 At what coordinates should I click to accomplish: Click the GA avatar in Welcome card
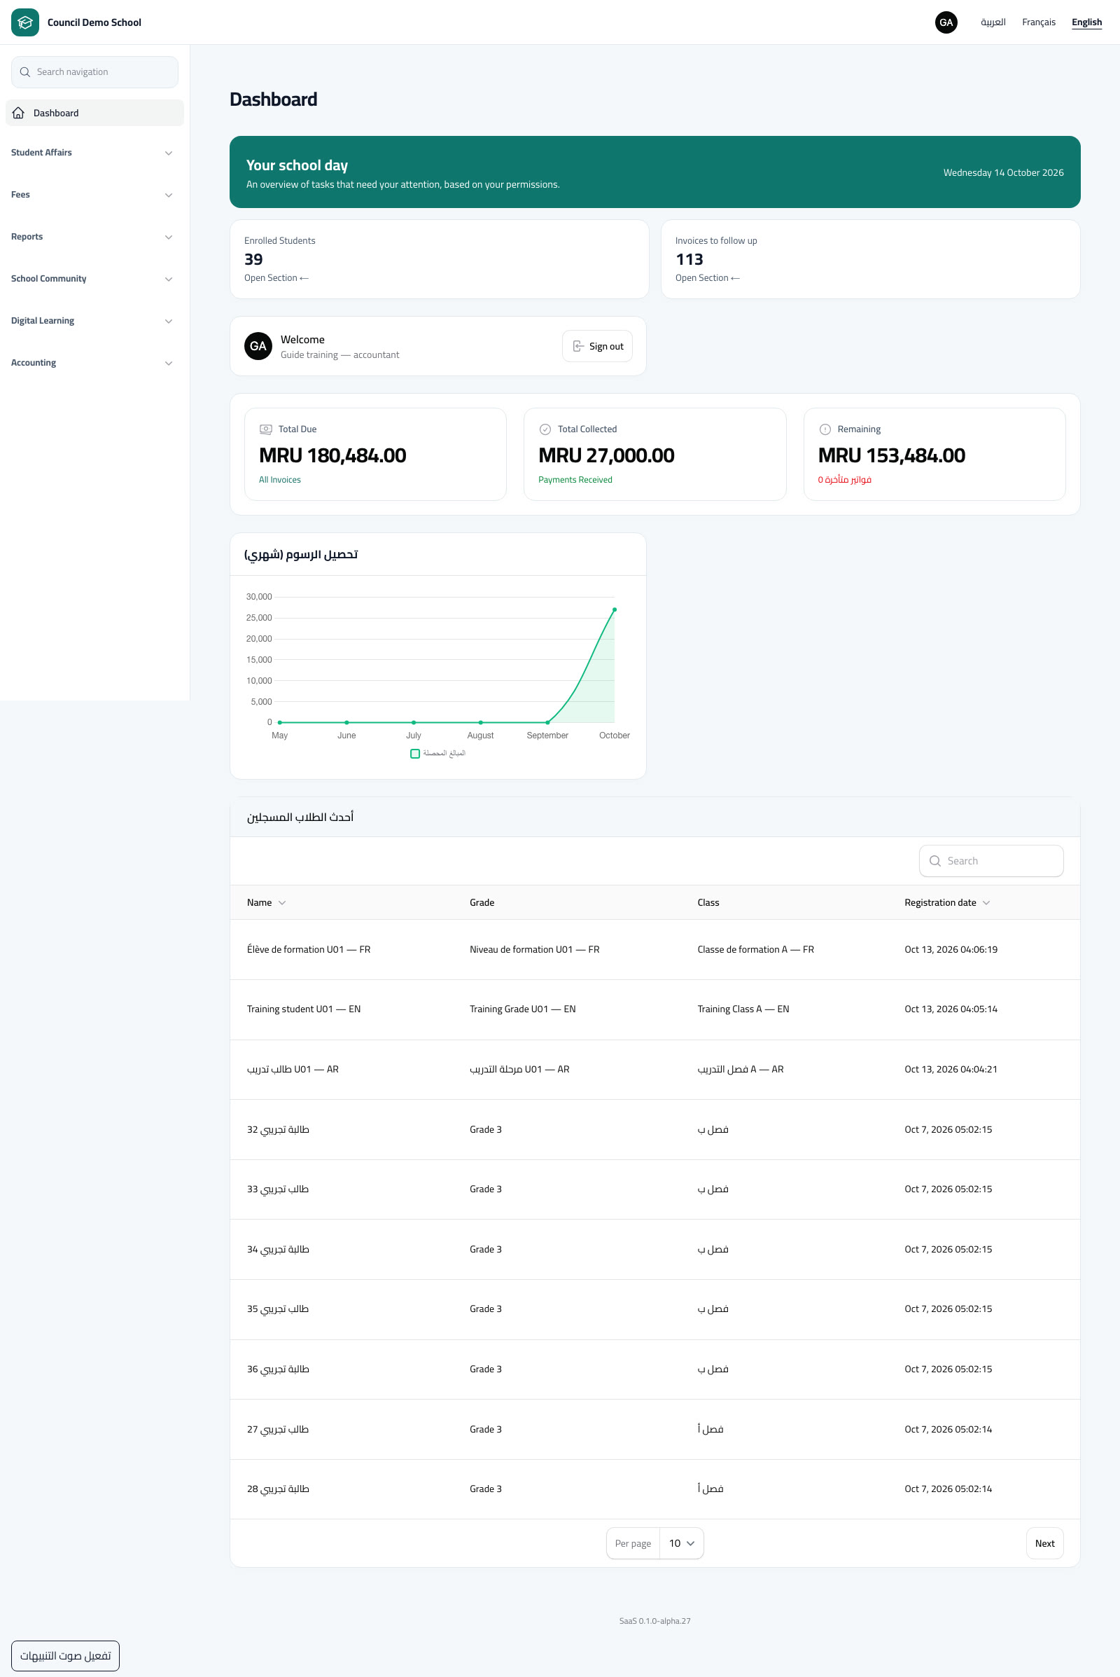point(258,346)
